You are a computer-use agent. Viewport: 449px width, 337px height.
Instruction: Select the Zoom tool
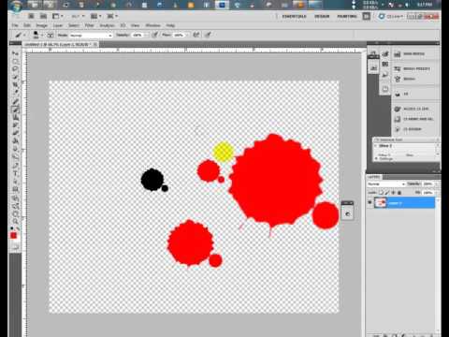15,222
